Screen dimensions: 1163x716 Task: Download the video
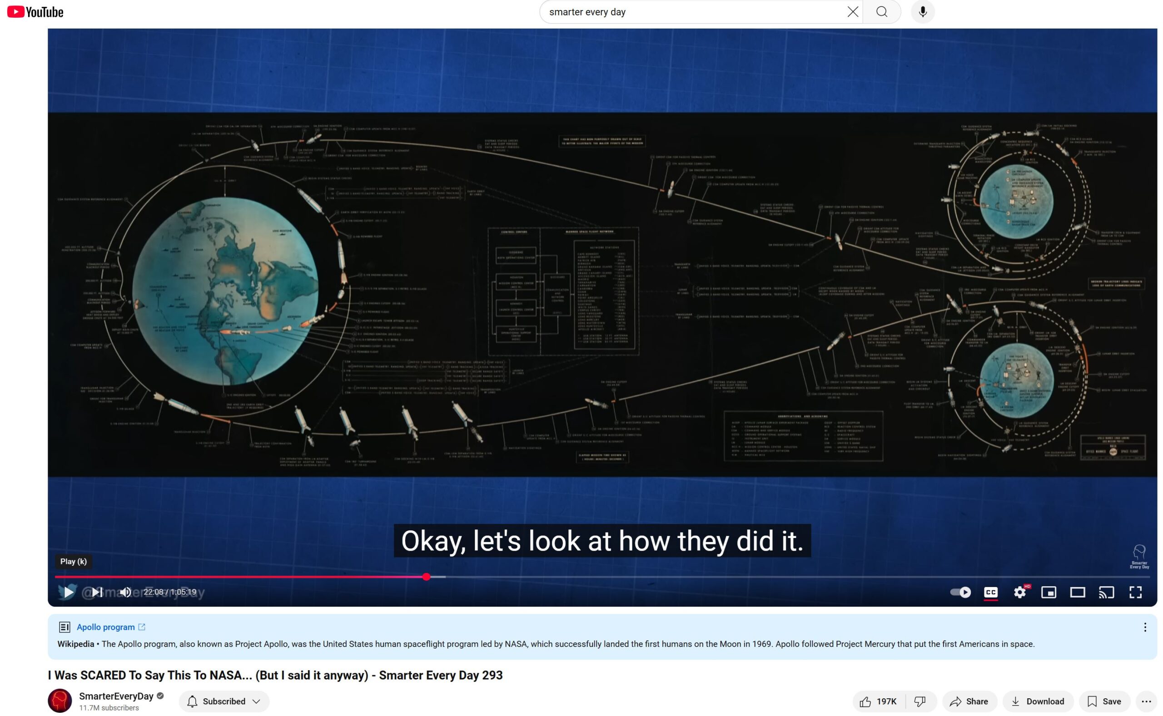tap(1037, 701)
